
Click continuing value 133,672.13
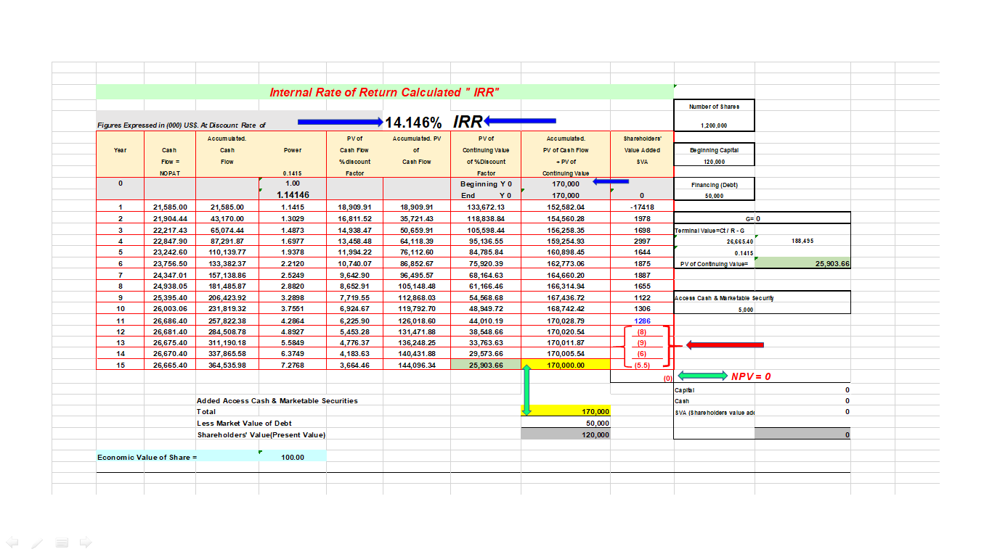[x=487, y=207]
